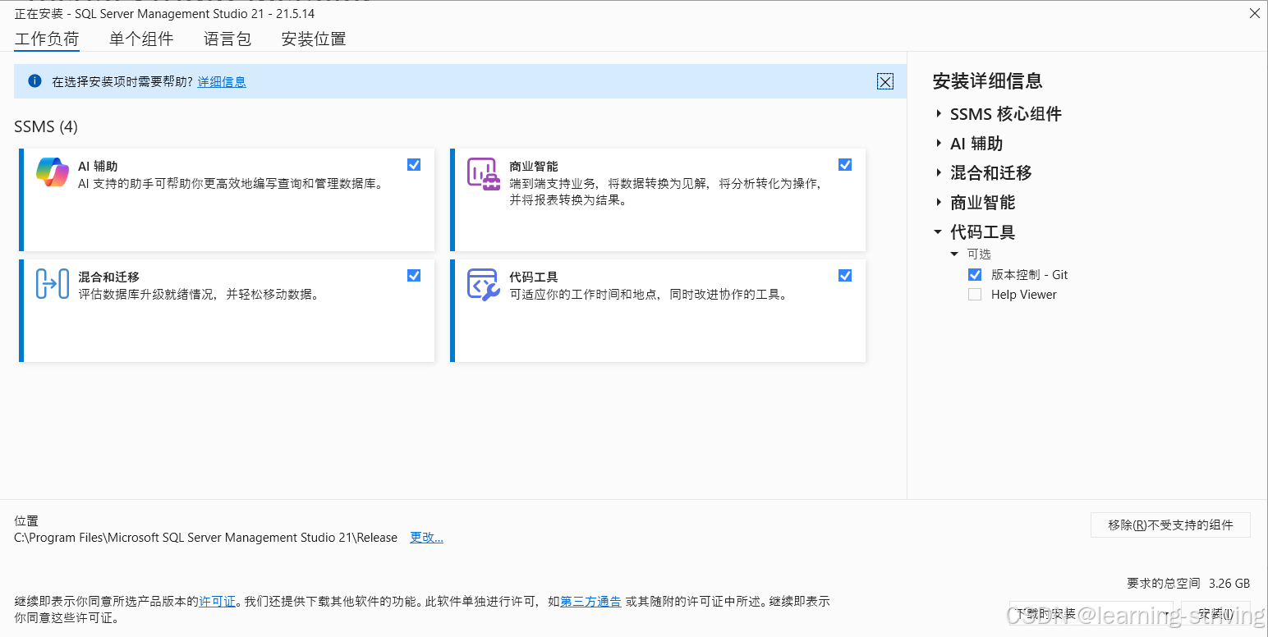
Task: Click the 要求的总空间 label
Action: (x=1164, y=584)
